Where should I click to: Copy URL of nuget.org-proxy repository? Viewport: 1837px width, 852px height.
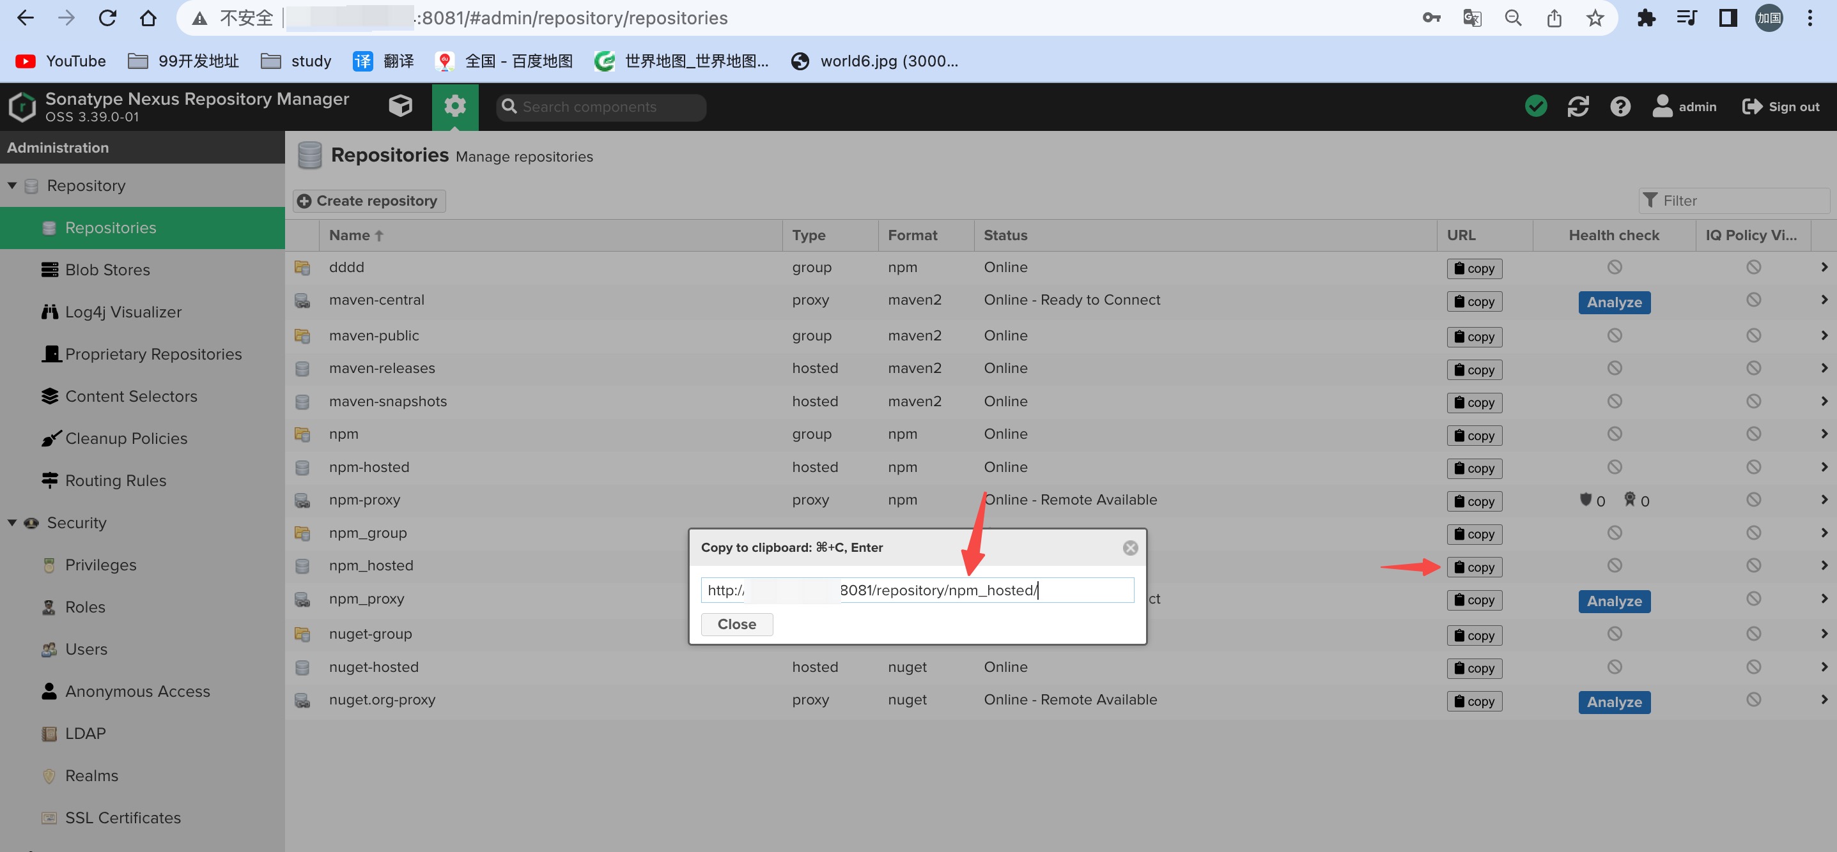pos(1474,701)
